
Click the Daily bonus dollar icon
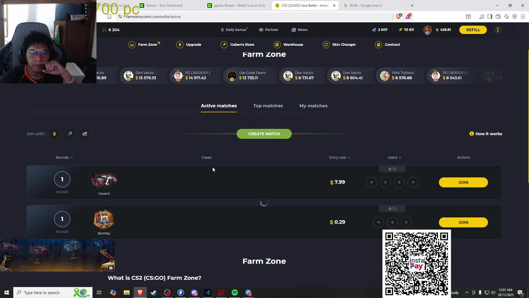[x=222, y=30]
